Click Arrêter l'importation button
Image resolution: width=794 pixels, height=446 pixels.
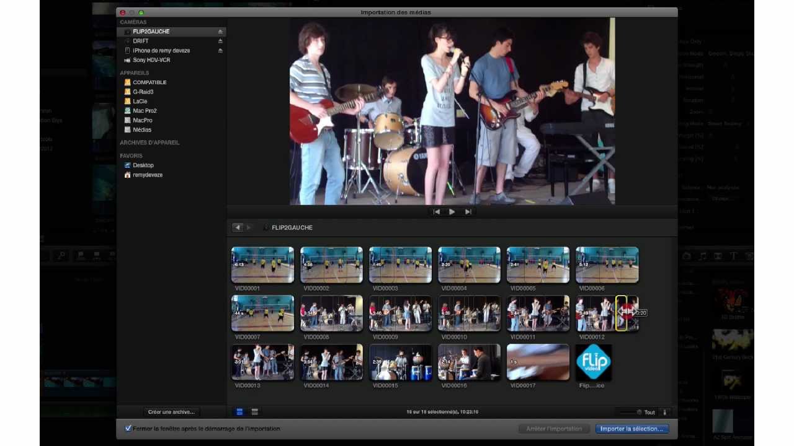click(x=554, y=429)
